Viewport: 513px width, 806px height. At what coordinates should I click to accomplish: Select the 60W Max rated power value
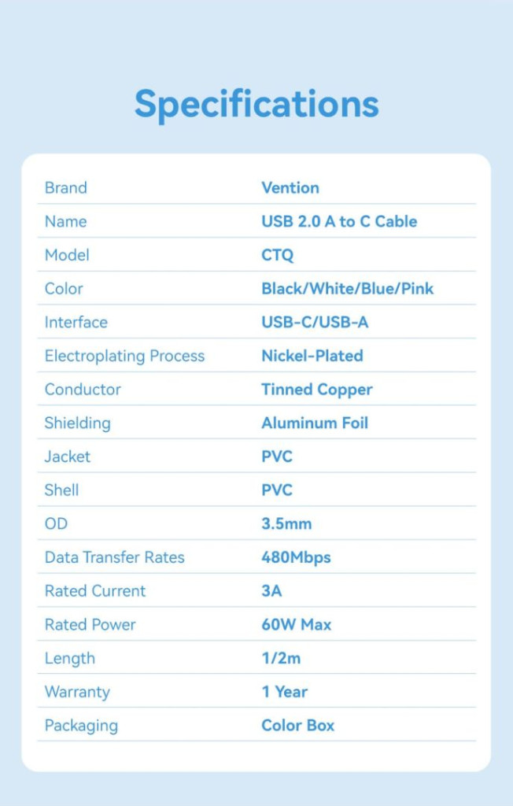point(297,625)
